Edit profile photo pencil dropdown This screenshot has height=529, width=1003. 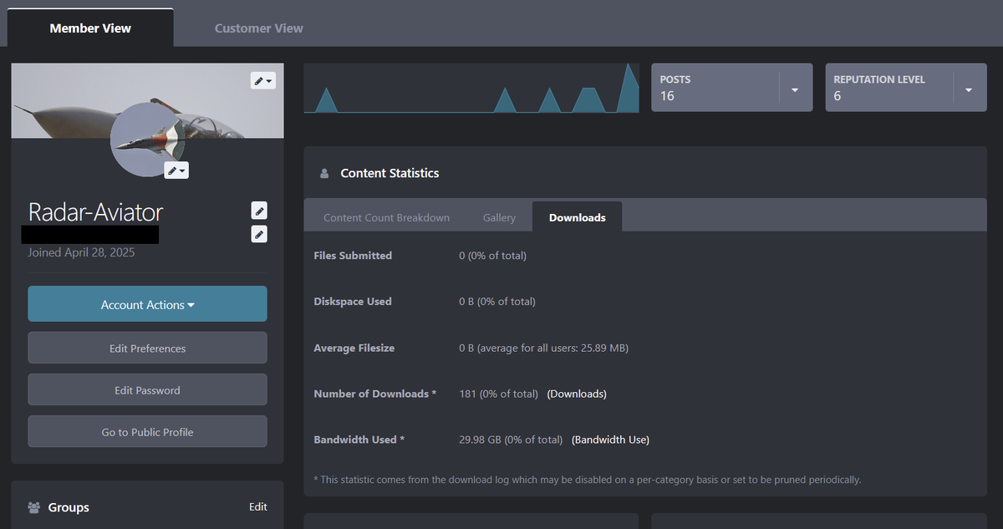pyautogui.click(x=176, y=170)
